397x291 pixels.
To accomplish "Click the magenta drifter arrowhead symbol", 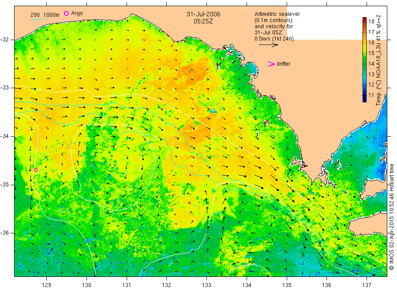I will [x=271, y=64].
